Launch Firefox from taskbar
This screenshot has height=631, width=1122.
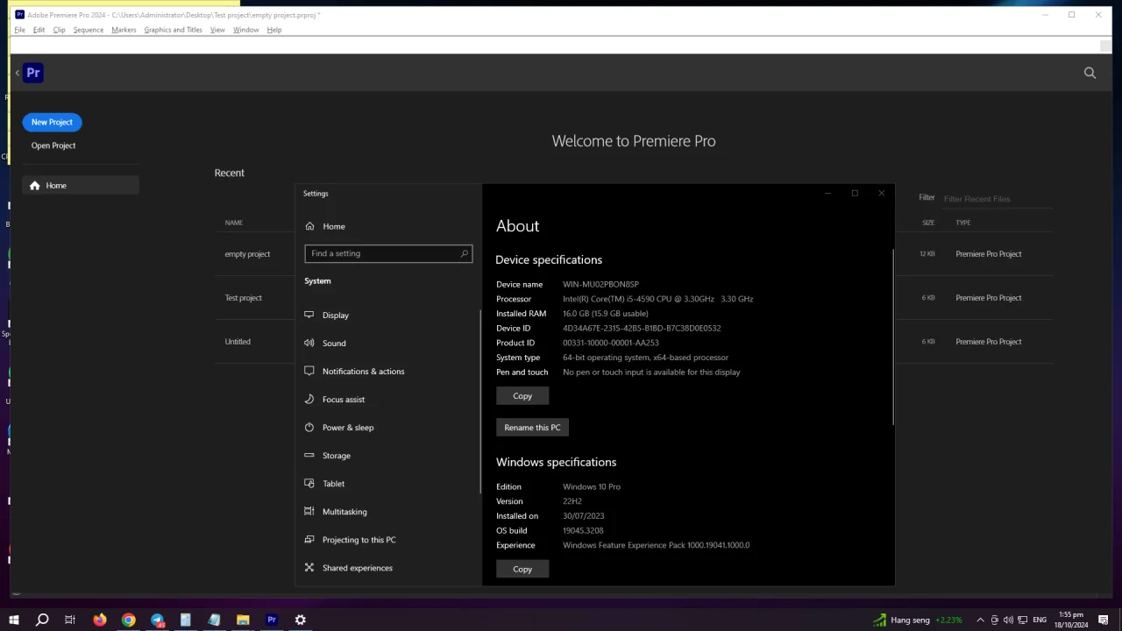tap(100, 620)
